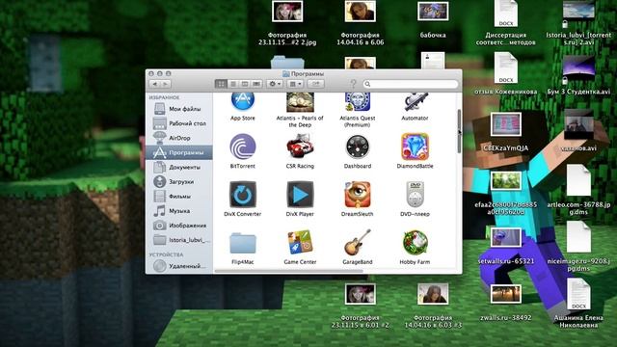Select the BitTorrent app icon
Viewport: 617px width, 347px height.
243,147
